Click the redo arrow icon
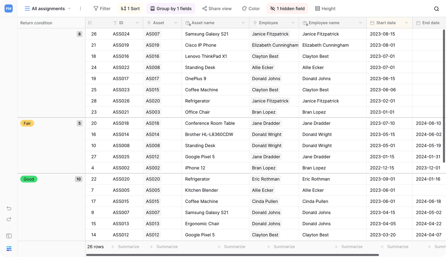This screenshot has width=446, height=257. click(x=9, y=219)
